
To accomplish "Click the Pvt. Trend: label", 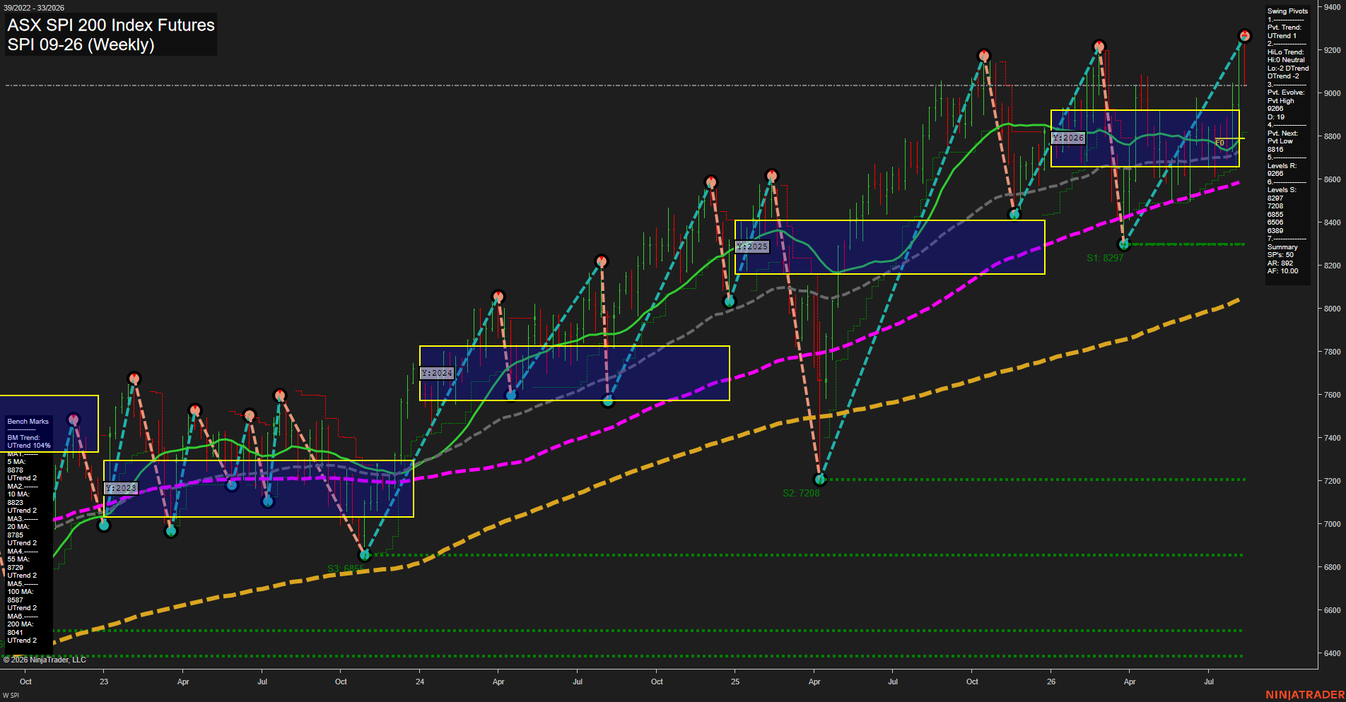I will click(x=1284, y=28).
